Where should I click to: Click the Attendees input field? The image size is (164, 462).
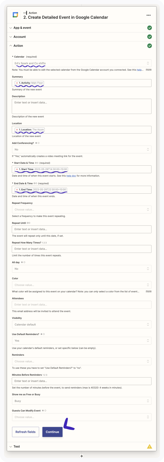81,305
